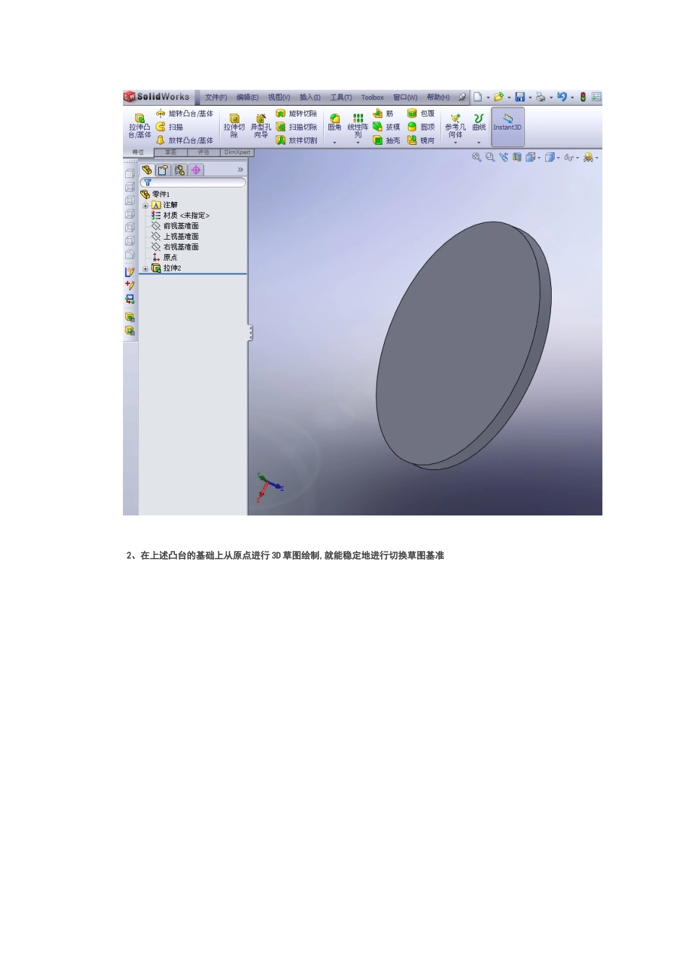Open the dropdown arrow beside the Save icon
The image size is (687, 973).
point(530,98)
